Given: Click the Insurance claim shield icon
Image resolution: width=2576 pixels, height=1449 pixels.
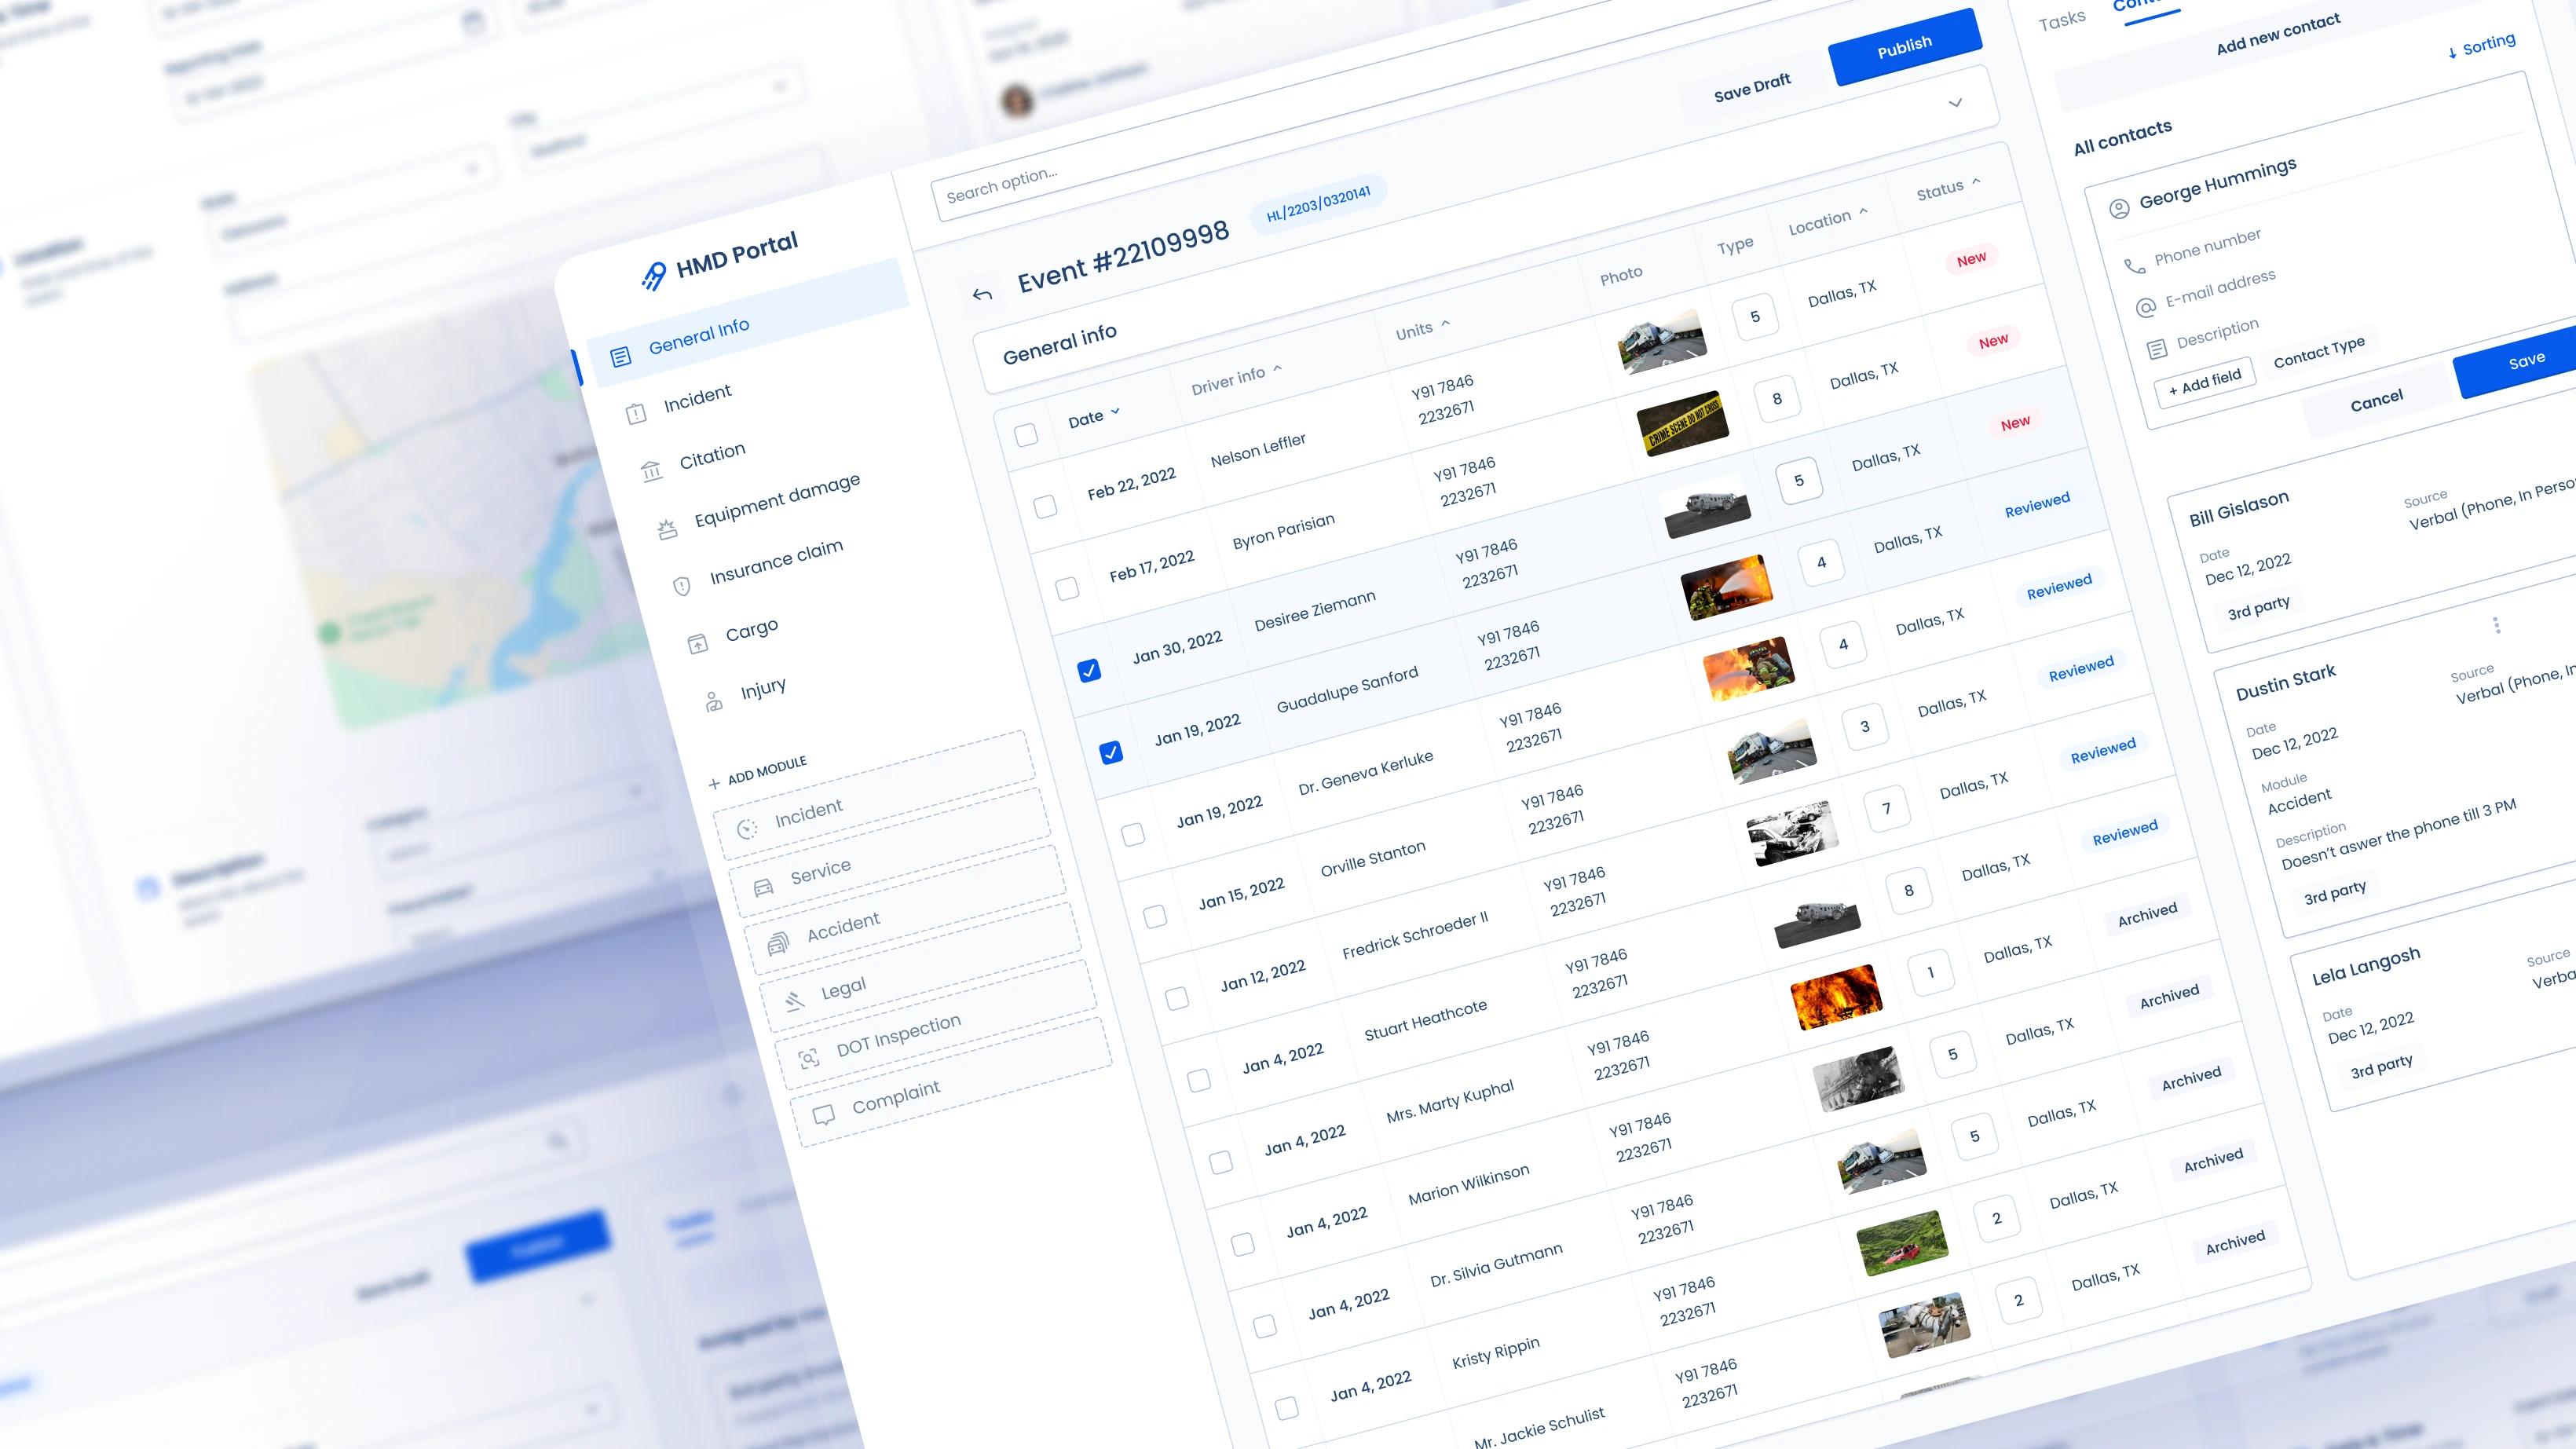Looking at the screenshot, I should 682,587.
